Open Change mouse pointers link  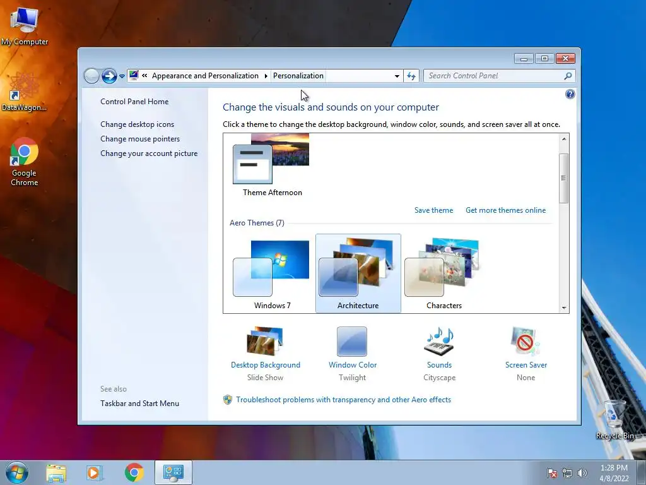click(x=140, y=138)
